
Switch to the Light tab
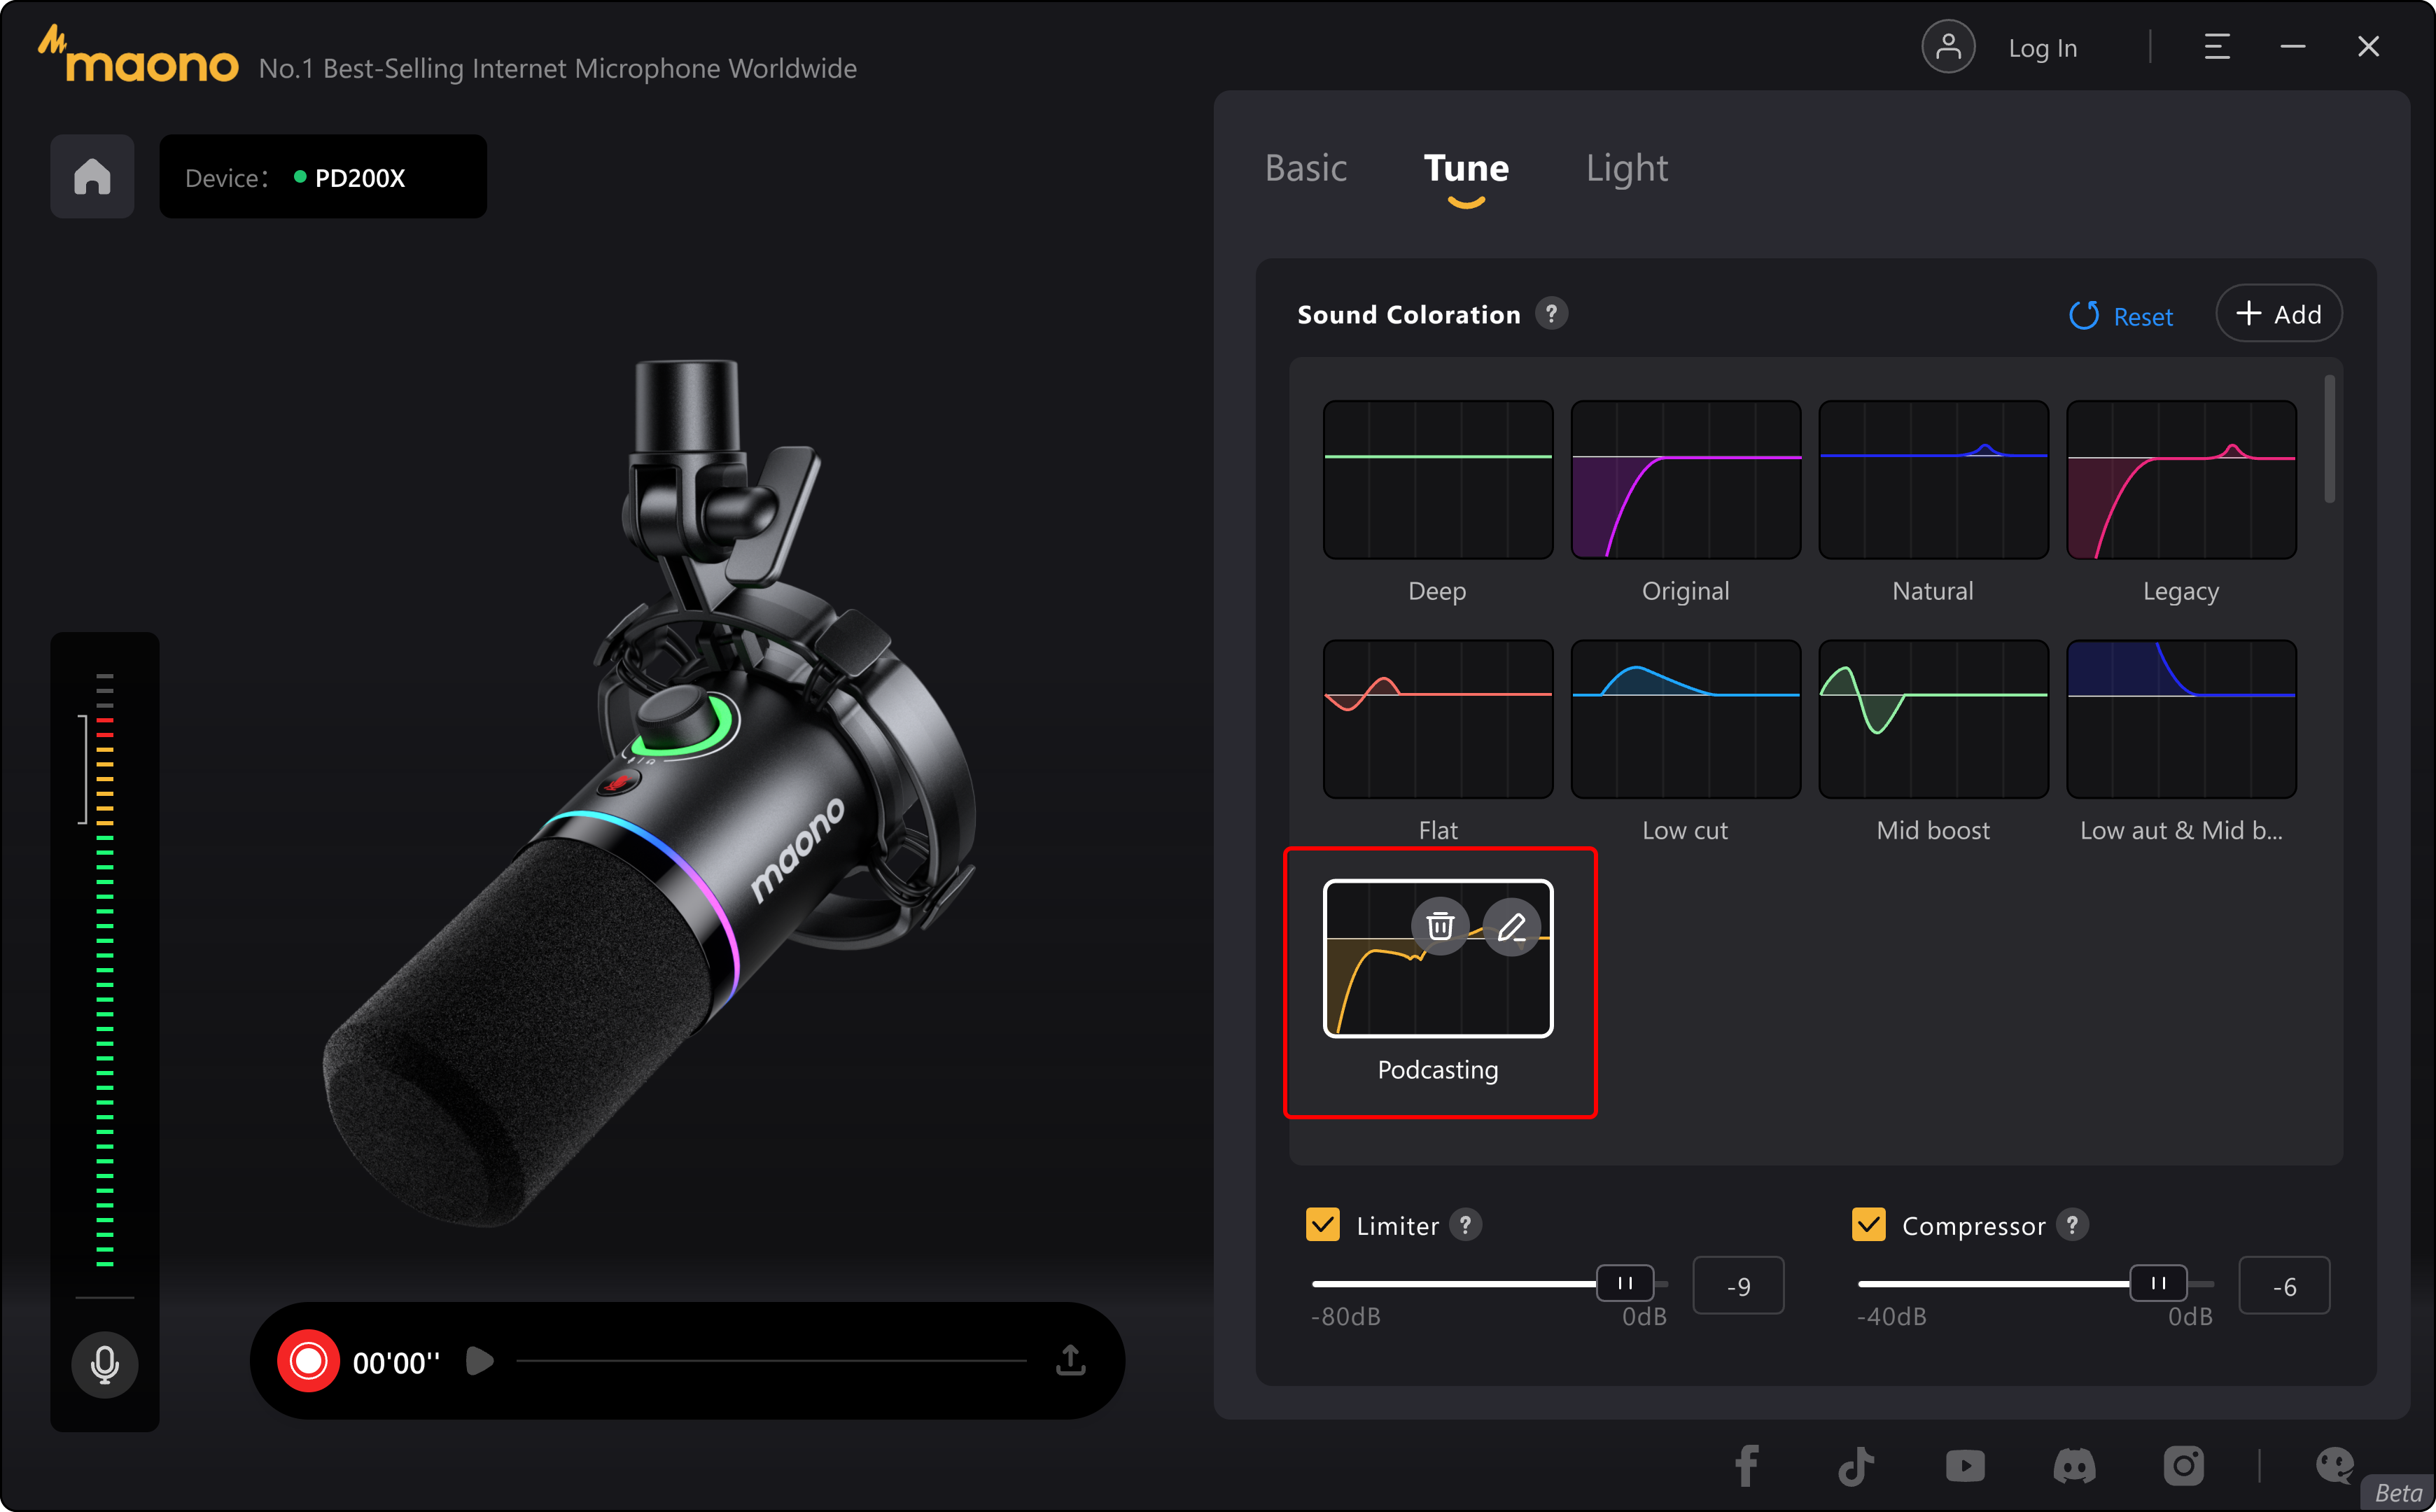point(1626,168)
